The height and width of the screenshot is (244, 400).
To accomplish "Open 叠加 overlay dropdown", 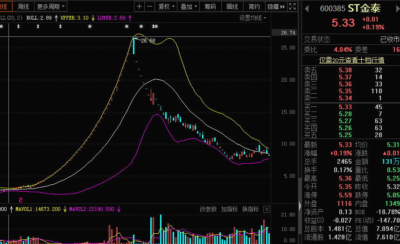I will 189,7.
